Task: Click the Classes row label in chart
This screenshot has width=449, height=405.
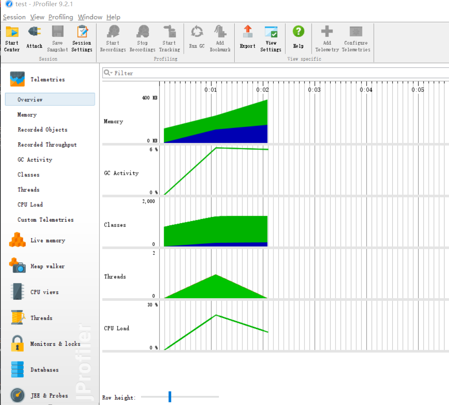Action: pos(115,225)
